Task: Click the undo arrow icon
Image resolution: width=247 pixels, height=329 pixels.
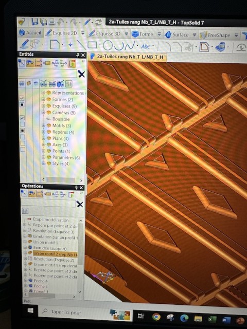Action: [61, 22]
